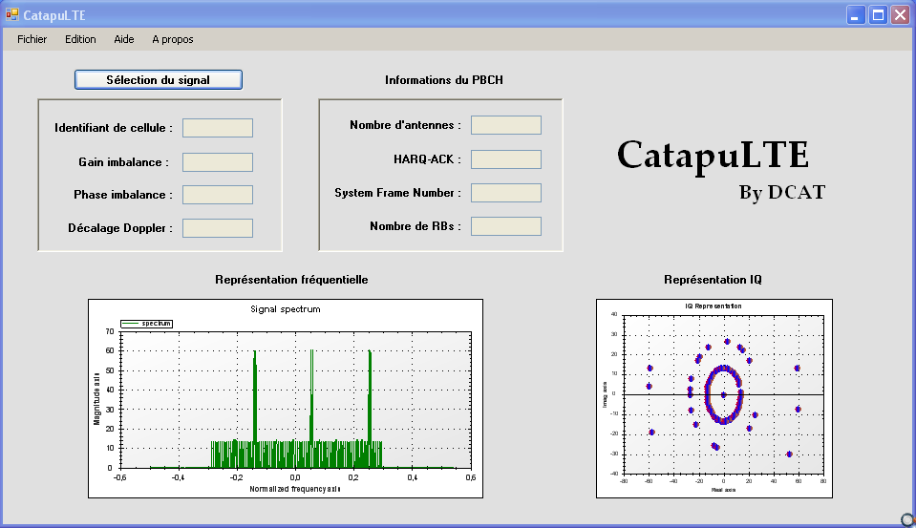Click the Représentation IQ label
Screen dimensions: 916x528
pyautogui.click(x=713, y=280)
